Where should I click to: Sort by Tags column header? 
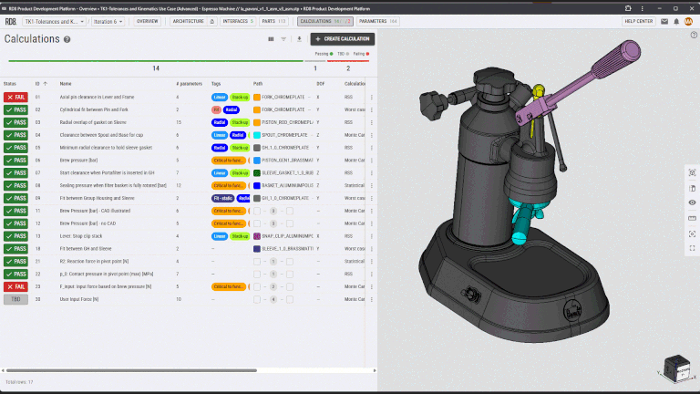pyautogui.click(x=216, y=84)
